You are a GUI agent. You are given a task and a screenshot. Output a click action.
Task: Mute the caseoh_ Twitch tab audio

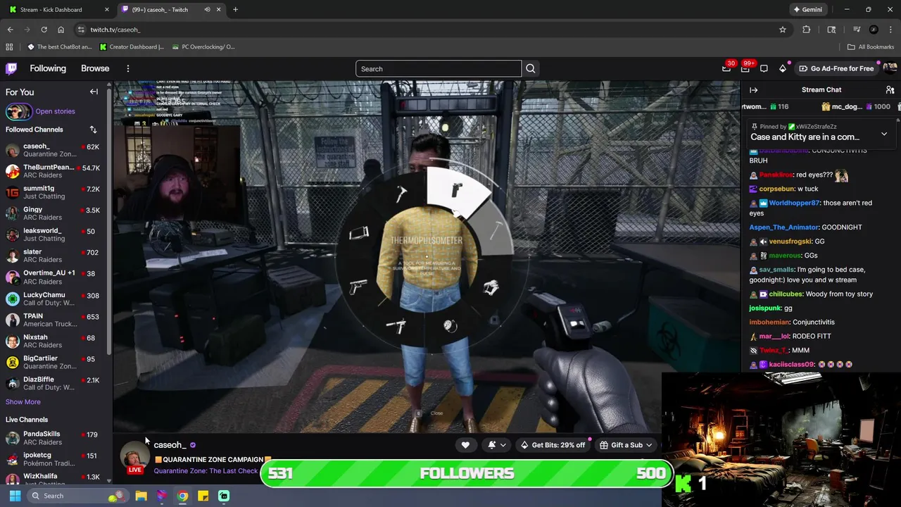pyautogui.click(x=207, y=9)
